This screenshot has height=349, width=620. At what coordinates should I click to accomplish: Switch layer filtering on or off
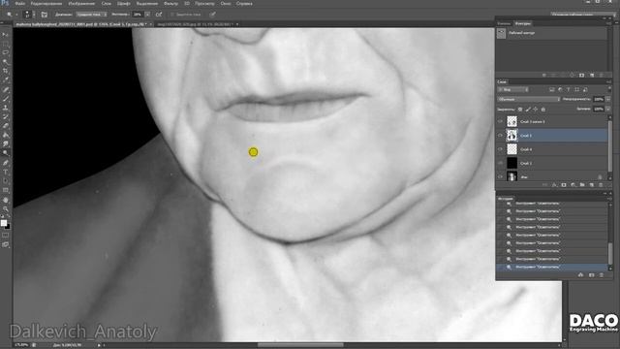pos(609,90)
